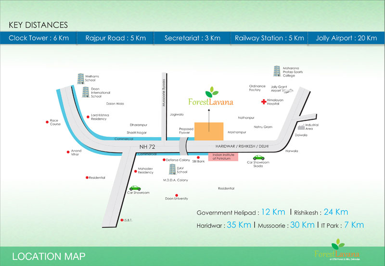This screenshot has width=385, height=266.
Task: Select the Rishikesh 24 Km distance
Action: click(x=321, y=212)
